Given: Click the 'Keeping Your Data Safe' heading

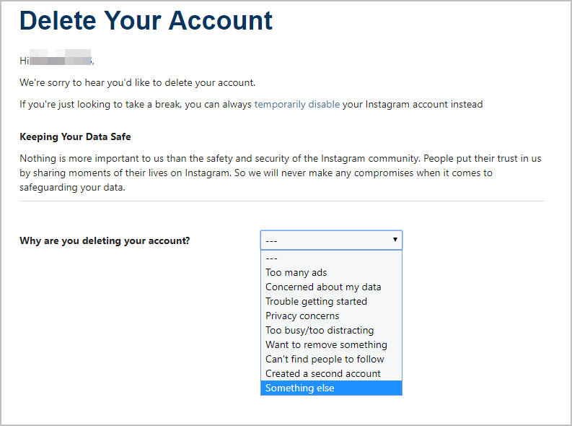Looking at the screenshot, I should pyautogui.click(x=75, y=136).
